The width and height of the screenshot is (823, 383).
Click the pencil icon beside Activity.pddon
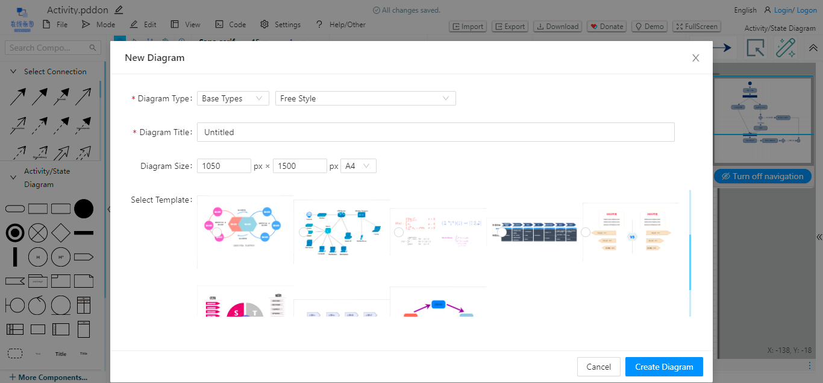click(119, 10)
